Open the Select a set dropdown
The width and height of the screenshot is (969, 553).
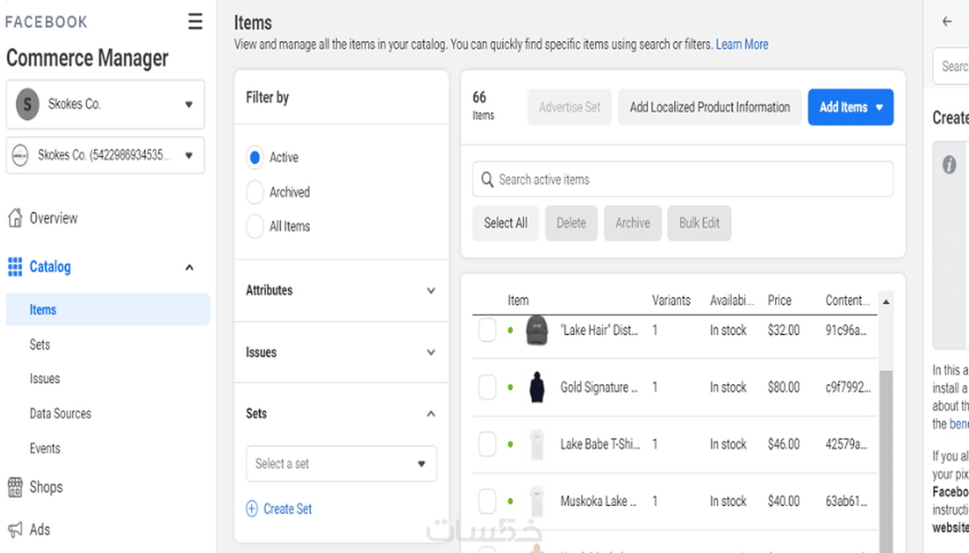tap(341, 463)
